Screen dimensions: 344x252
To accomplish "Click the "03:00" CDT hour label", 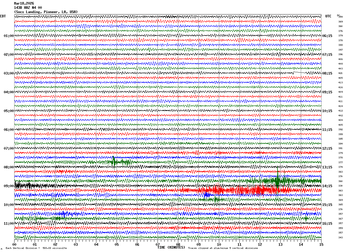I will pyautogui.click(x=9, y=73).
